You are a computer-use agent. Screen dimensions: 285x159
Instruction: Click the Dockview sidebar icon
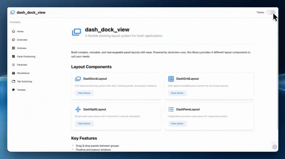pyautogui.click(x=13, y=40)
